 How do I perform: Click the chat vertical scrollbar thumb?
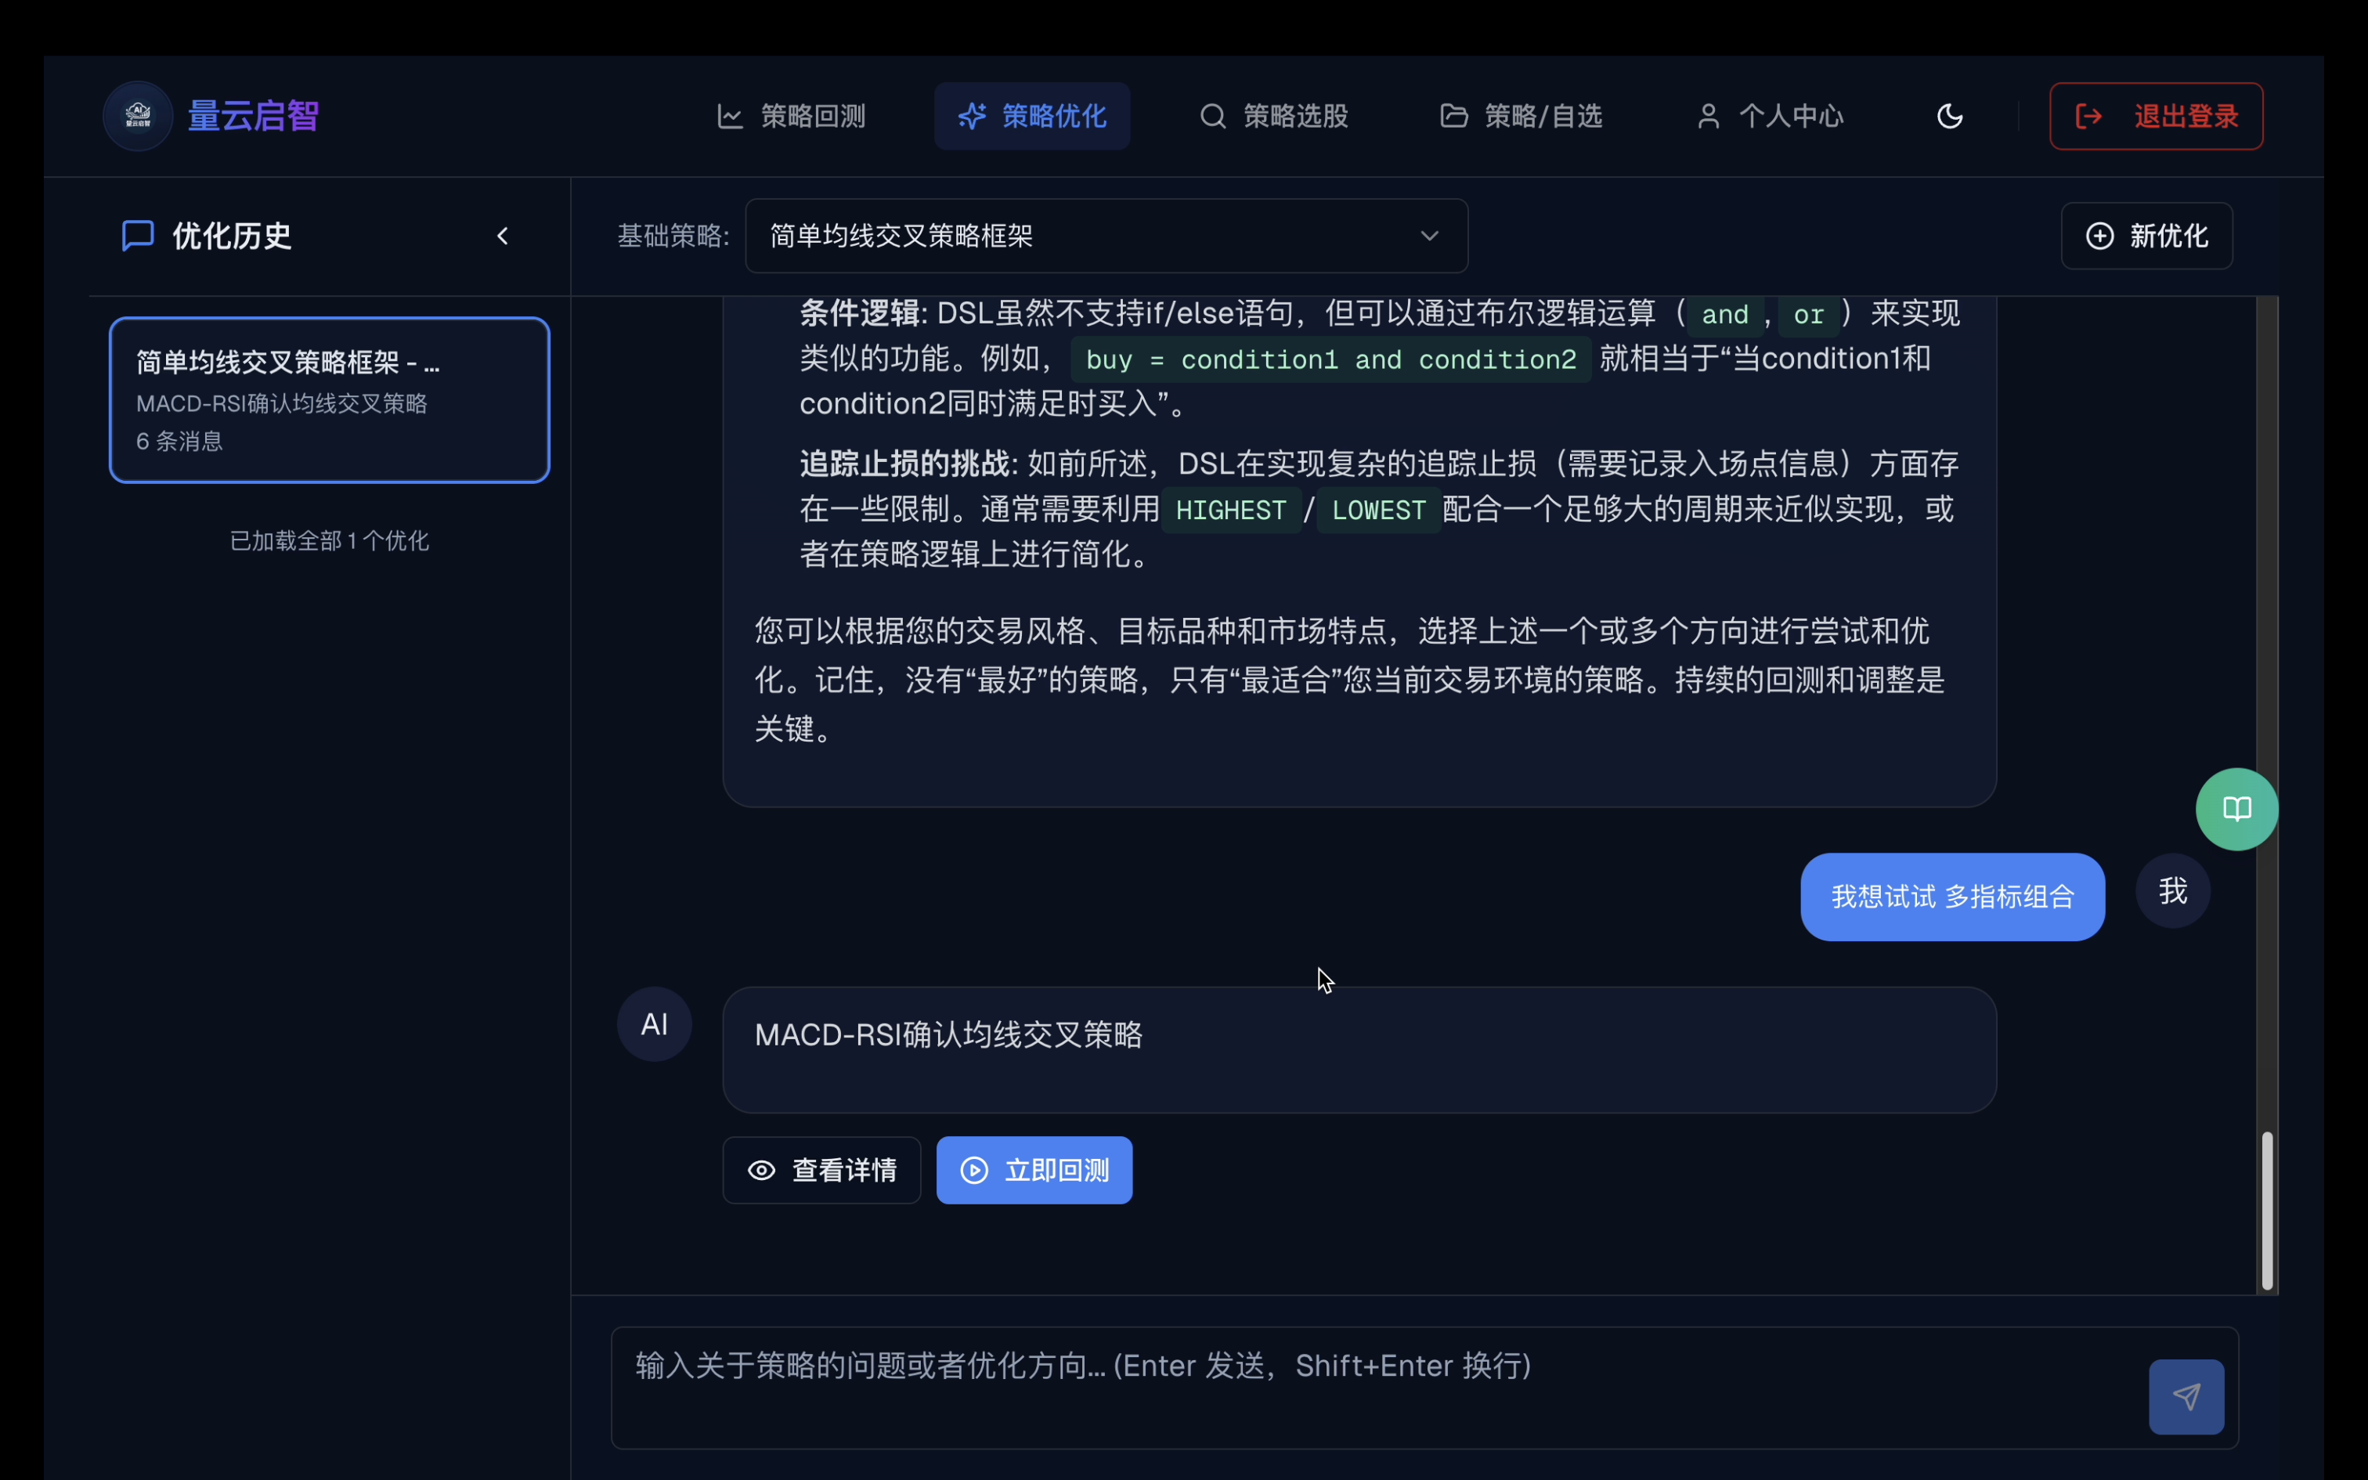click(x=2266, y=1211)
